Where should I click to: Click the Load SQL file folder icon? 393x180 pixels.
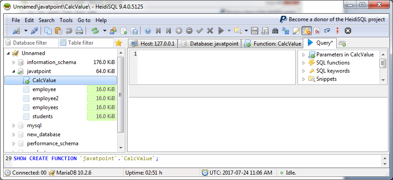click(238, 31)
